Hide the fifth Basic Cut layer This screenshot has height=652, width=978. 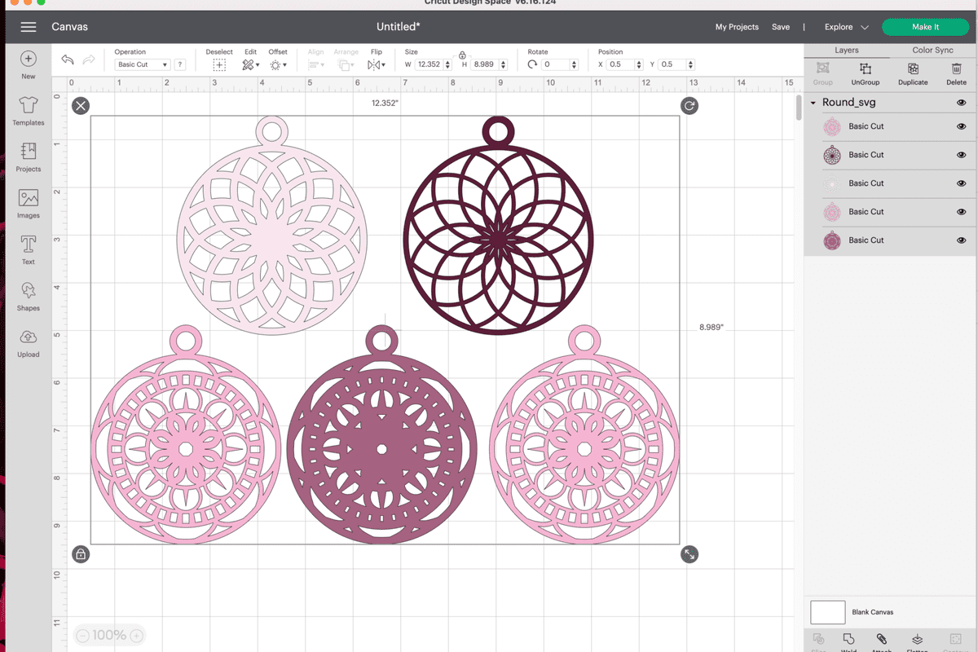tap(962, 240)
